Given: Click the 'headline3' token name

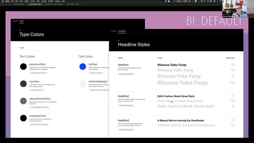Looking at the screenshot, I should [x=123, y=120].
